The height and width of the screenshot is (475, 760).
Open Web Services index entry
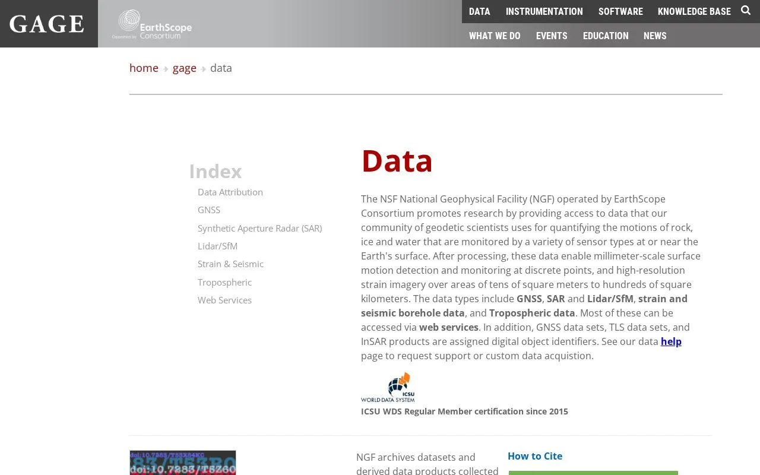point(224,300)
